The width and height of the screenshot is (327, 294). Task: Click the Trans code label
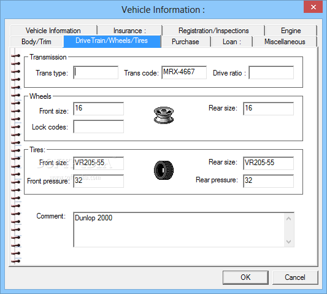[x=141, y=73]
